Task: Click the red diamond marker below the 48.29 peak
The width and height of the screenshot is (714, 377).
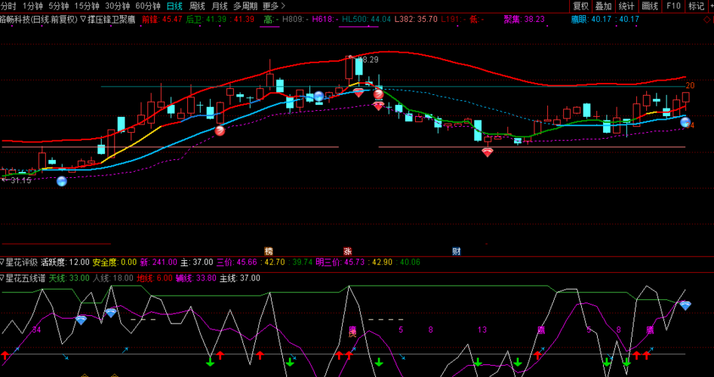Action: [x=359, y=93]
